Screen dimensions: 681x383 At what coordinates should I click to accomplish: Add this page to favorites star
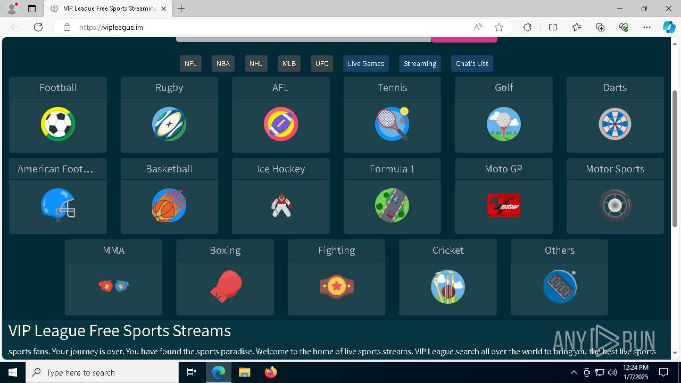point(499,27)
